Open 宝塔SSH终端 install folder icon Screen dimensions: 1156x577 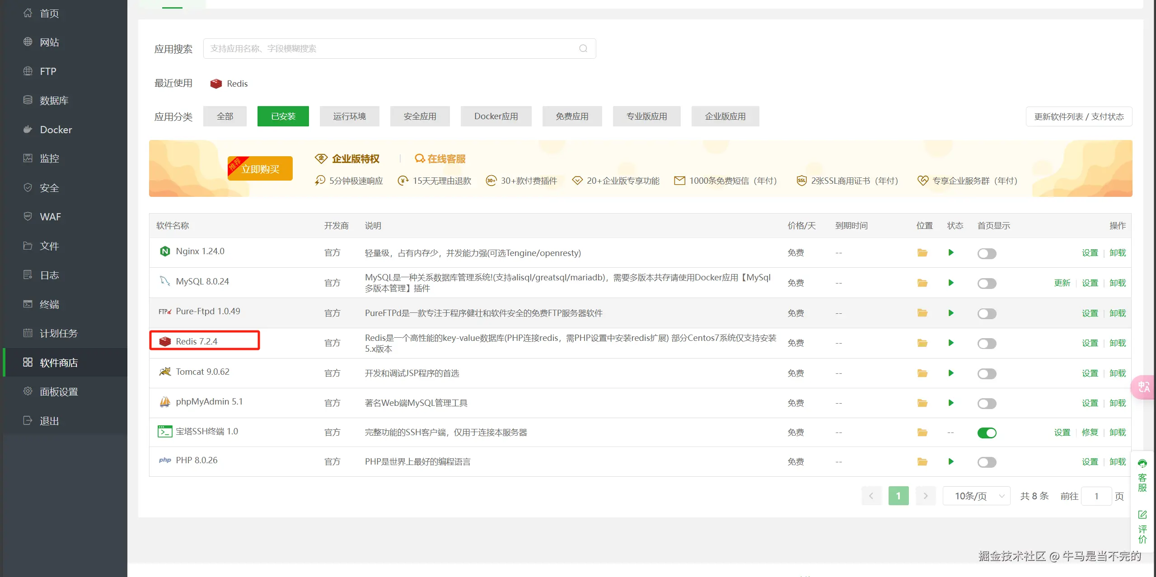(x=922, y=433)
